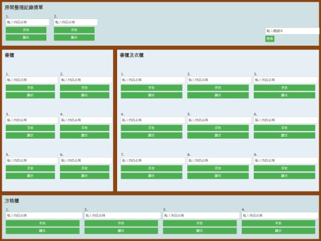Click 存放 for slot 5 in 書櫃 panel

coord(30,168)
